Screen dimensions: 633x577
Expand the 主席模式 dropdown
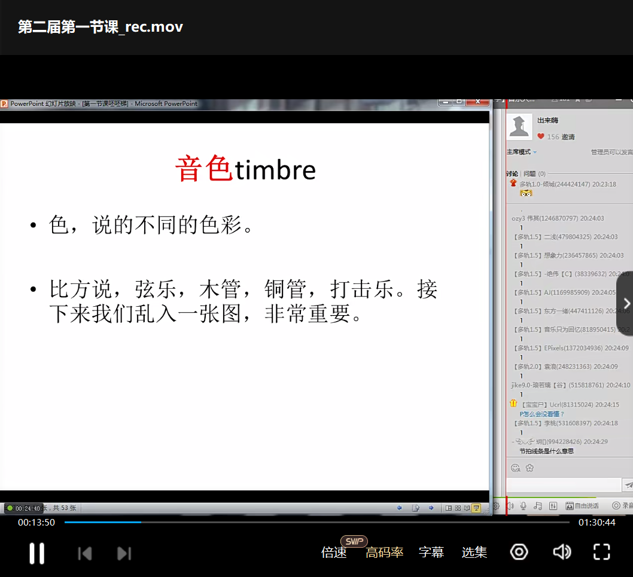pyautogui.click(x=522, y=152)
